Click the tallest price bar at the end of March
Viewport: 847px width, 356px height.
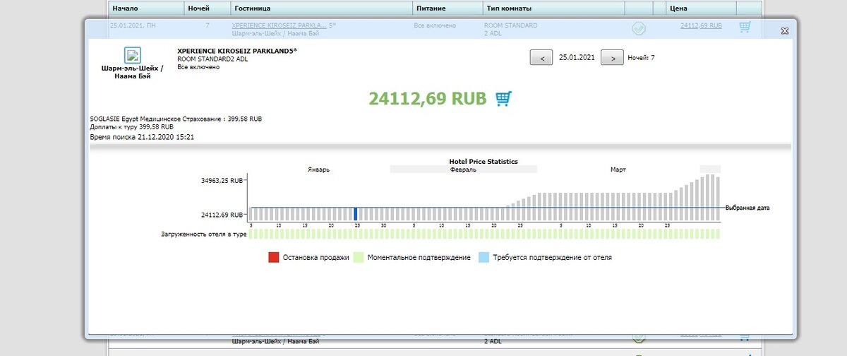click(708, 197)
